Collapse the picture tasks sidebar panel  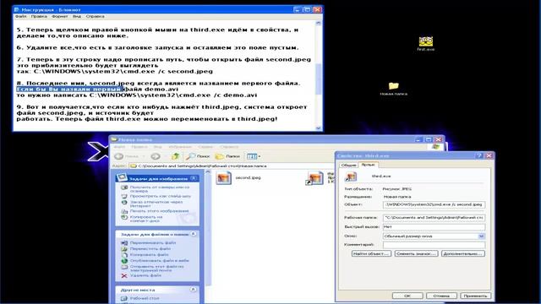194,178
